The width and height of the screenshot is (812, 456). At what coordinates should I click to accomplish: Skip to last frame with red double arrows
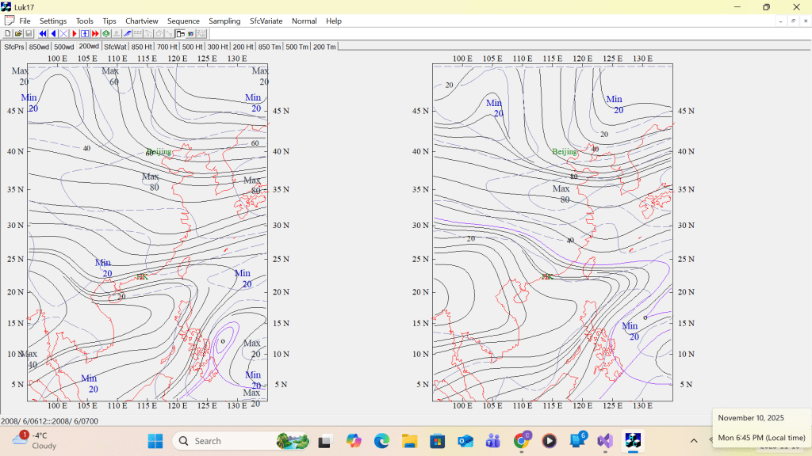95,34
